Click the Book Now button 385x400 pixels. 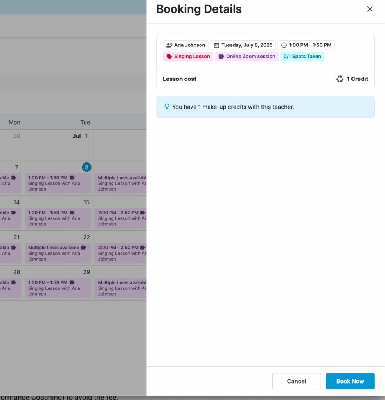pos(350,381)
